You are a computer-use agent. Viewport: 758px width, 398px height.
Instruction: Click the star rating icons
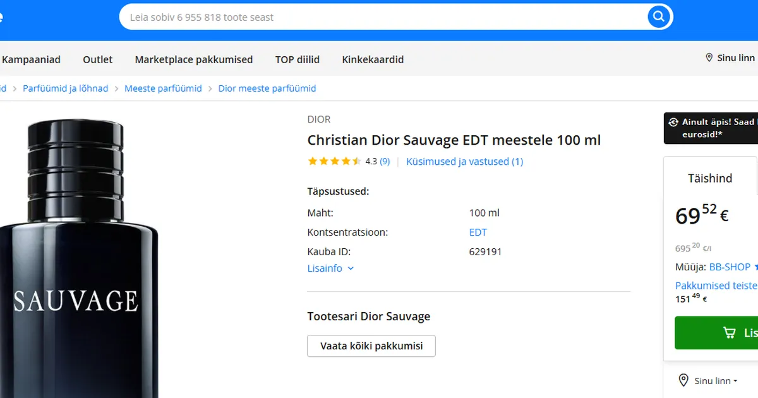click(335, 161)
